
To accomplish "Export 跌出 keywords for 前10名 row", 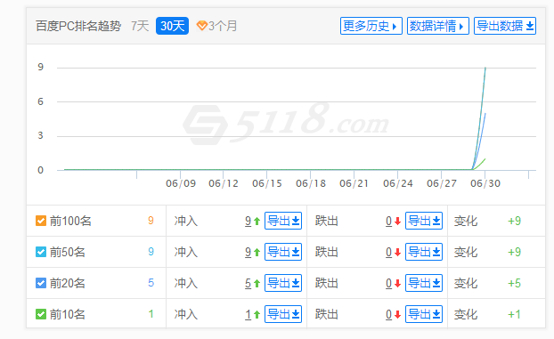I will click(x=424, y=314).
